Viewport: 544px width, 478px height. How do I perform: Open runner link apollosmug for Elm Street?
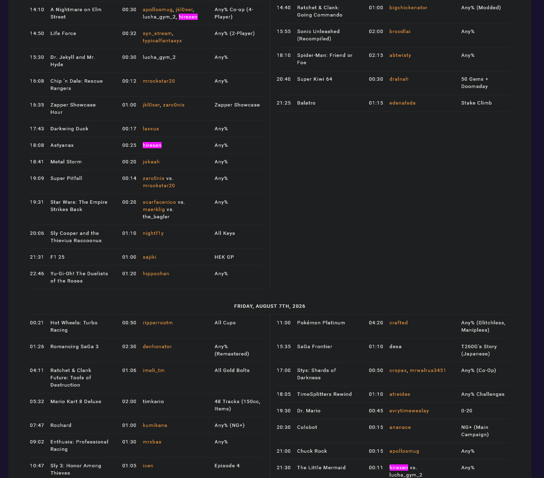point(157,10)
